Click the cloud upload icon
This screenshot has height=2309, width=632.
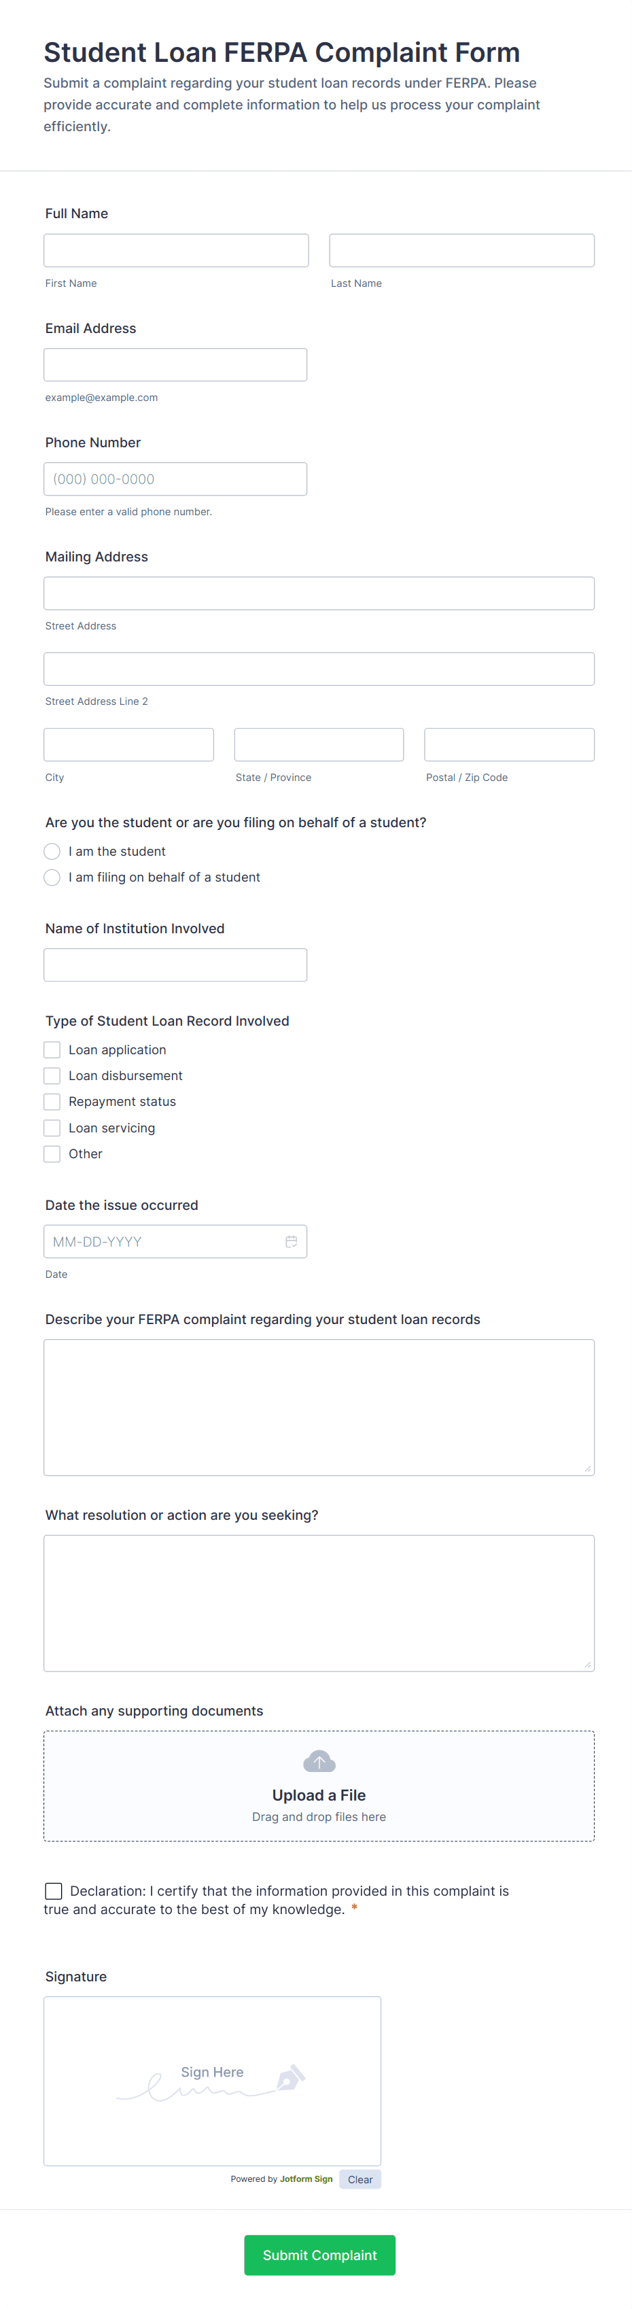click(319, 1761)
